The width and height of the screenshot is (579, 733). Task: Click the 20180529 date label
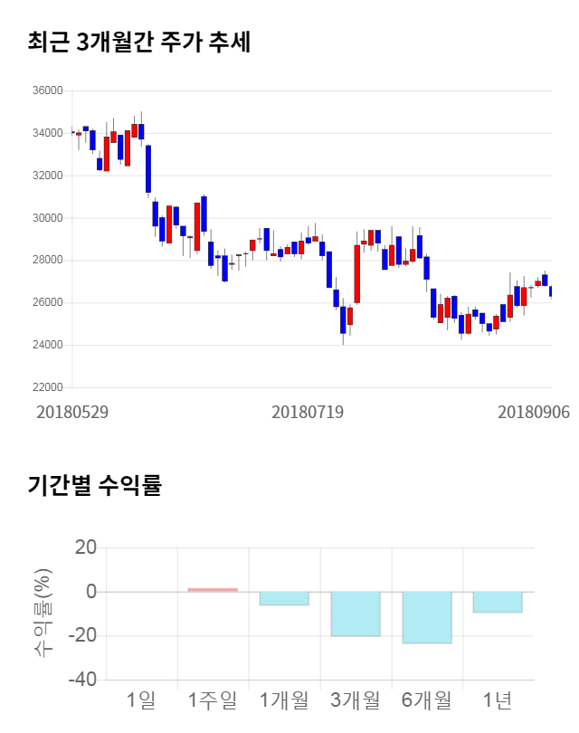72,412
